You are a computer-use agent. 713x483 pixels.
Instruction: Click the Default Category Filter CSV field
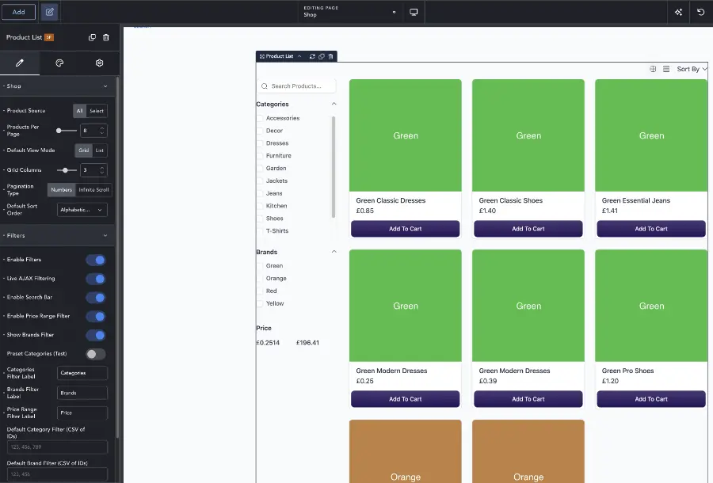click(x=57, y=447)
